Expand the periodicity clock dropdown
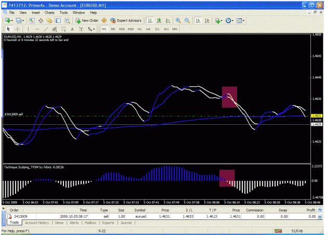The height and width of the screenshot is (235, 325). coord(232,20)
